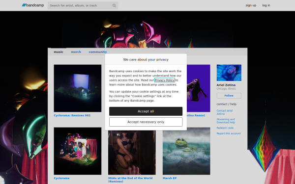Open the Cyclorama: Remixes 002 title link

click(72, 115)
